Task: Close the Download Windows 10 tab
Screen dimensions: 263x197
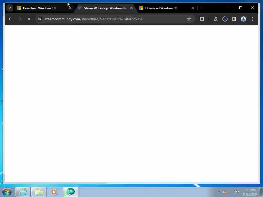Action: click(x=70, y=8)
